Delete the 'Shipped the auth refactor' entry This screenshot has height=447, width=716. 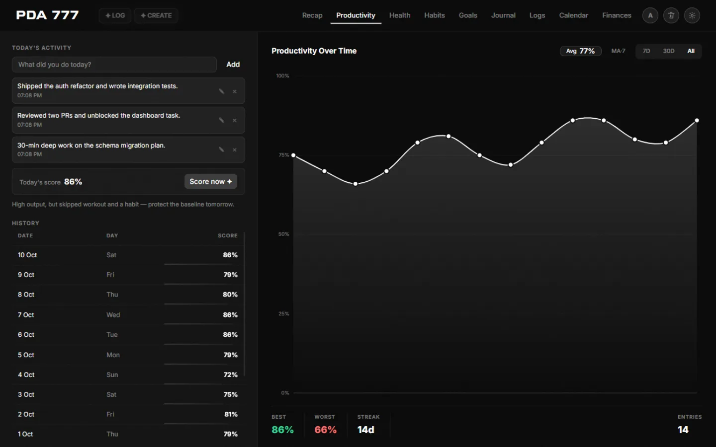click(x=234, y=91)
